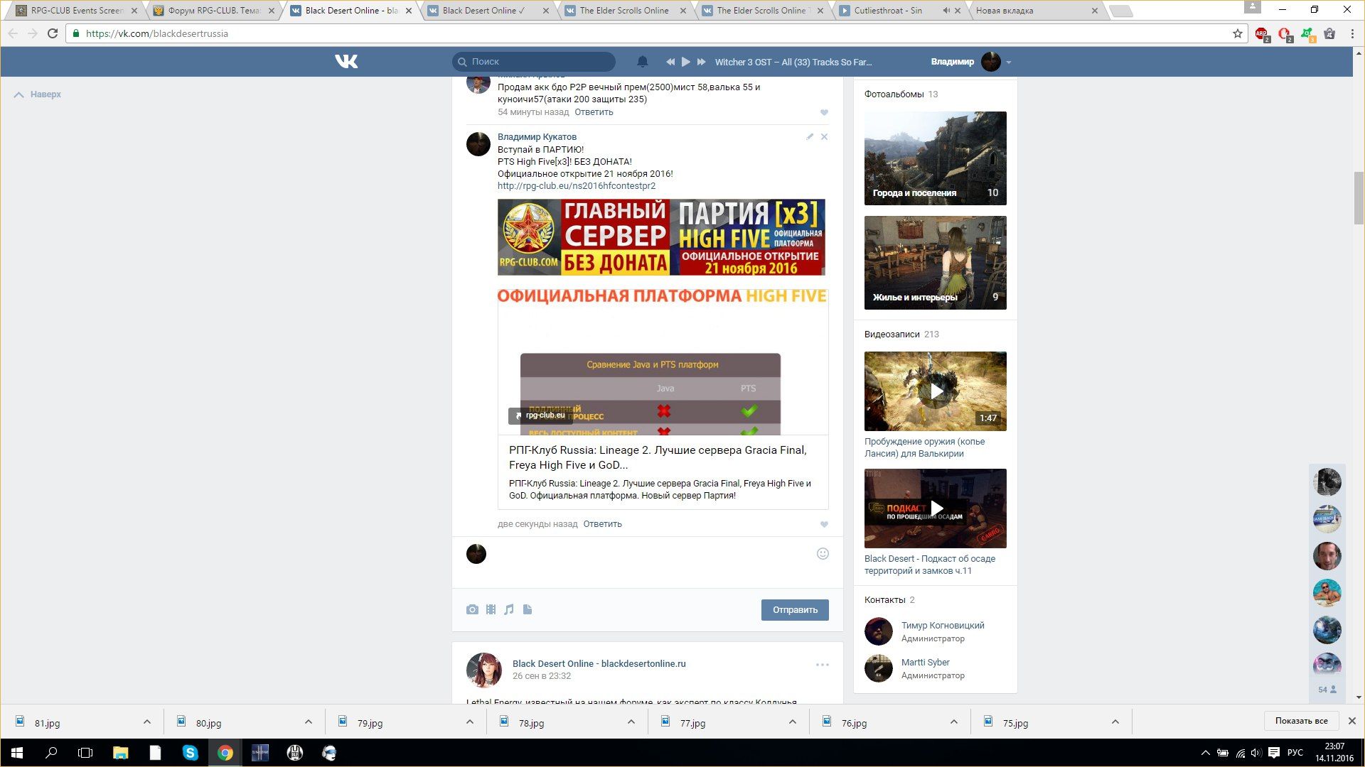Open the rpg-club.eu contest link
Screen dimensions: 1365x767
[576, 186]
